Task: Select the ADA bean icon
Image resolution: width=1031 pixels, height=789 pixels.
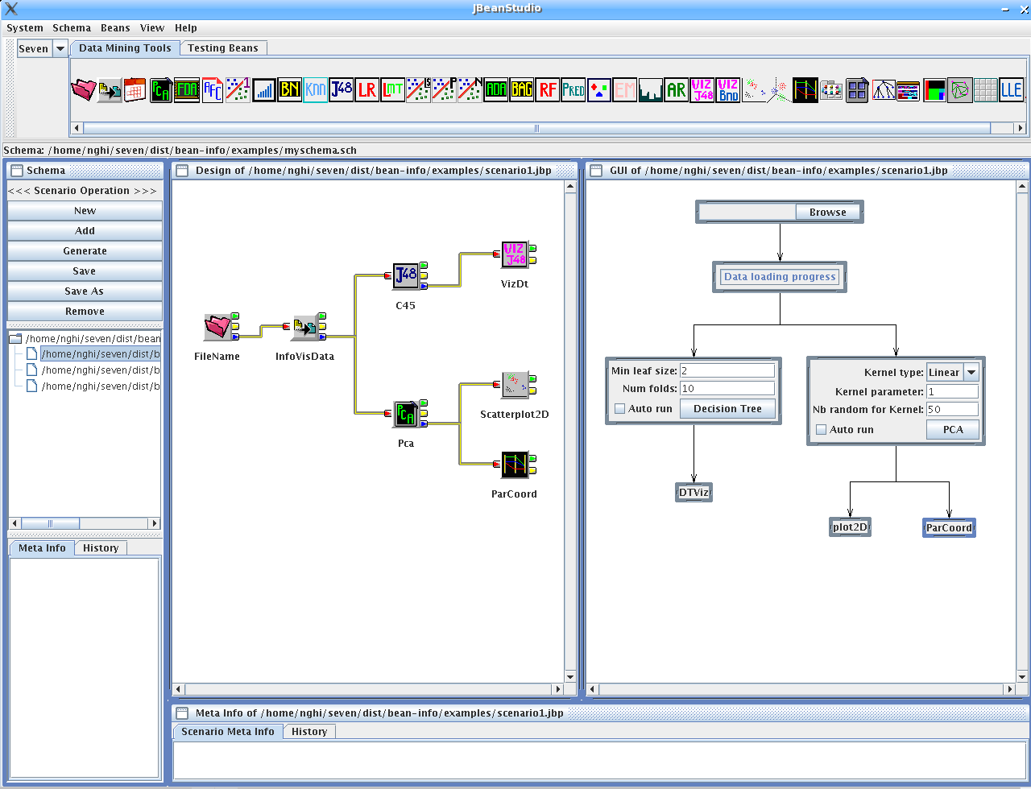Action: (x=496, y=89)
